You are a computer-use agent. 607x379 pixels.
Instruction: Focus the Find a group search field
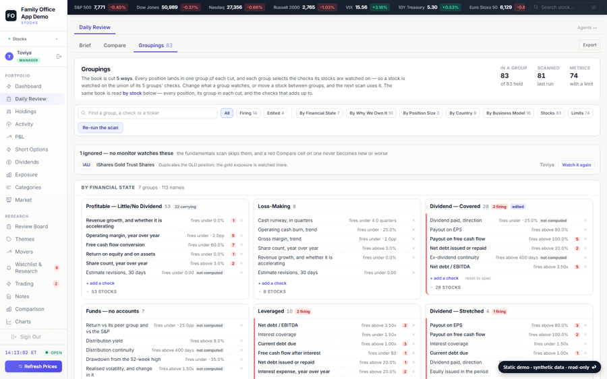148,113
